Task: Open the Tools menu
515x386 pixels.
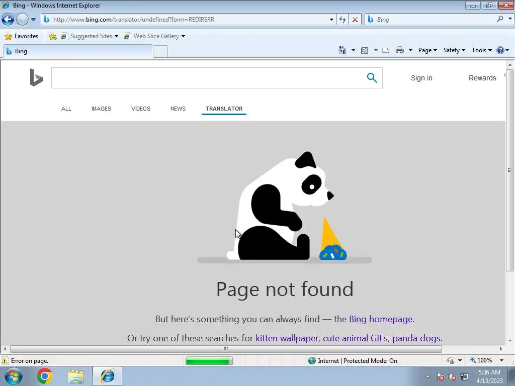Action: pos(481,50)
